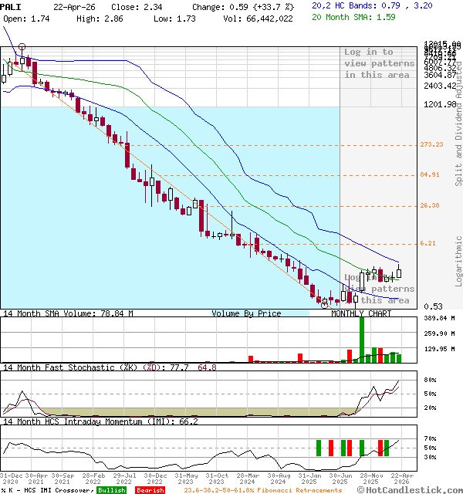The height and width of the screenshot is (494, 463).
Task: Click the Bullish green legend badge
Action: coord(112,489)
